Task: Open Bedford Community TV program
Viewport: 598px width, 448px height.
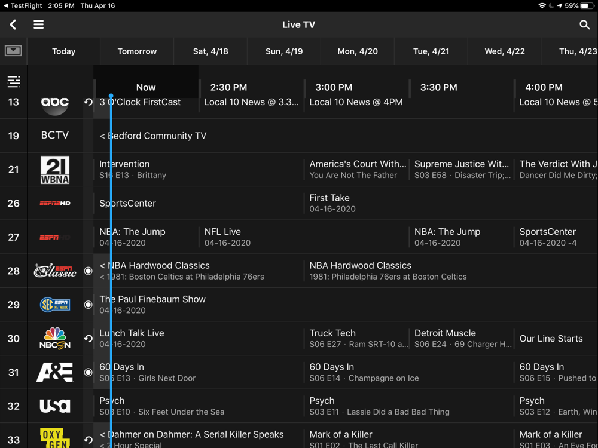Action: tap(346, 136)
